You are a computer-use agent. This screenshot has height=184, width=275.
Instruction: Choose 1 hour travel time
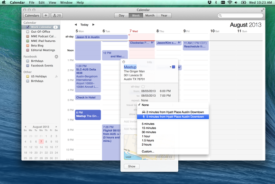click(x=173, y=136)
